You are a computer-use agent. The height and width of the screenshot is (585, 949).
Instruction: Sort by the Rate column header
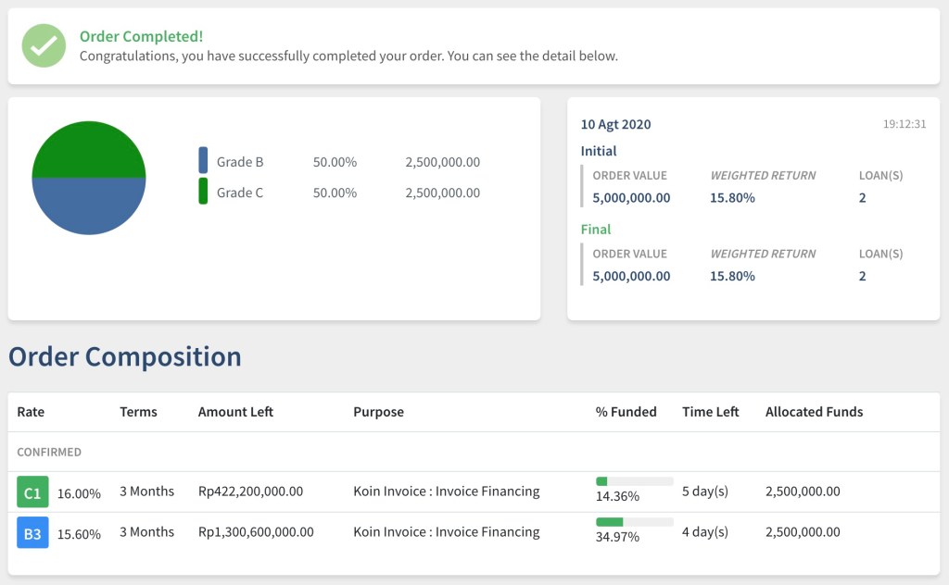click(x=31, y=412)
